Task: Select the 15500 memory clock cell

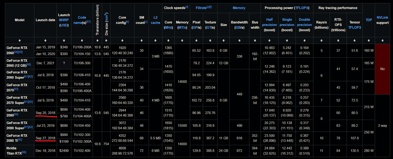Action: click(x=182, y=126)
